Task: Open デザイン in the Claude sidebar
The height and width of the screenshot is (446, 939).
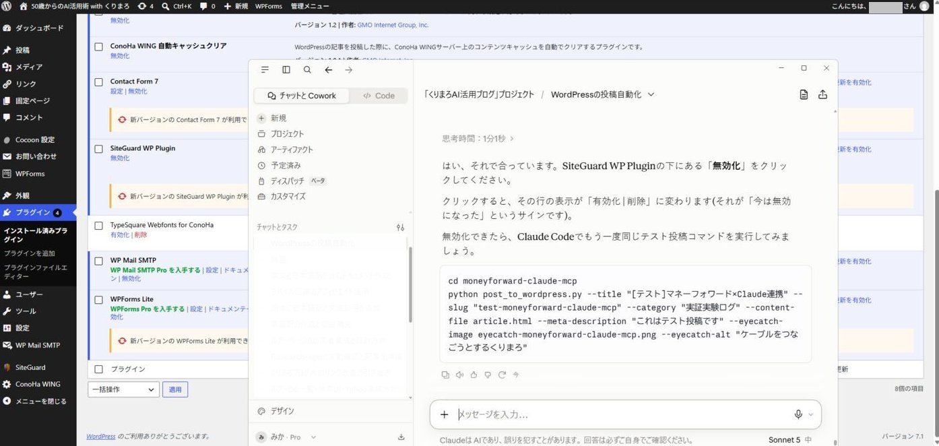Action: coord(276,411)
